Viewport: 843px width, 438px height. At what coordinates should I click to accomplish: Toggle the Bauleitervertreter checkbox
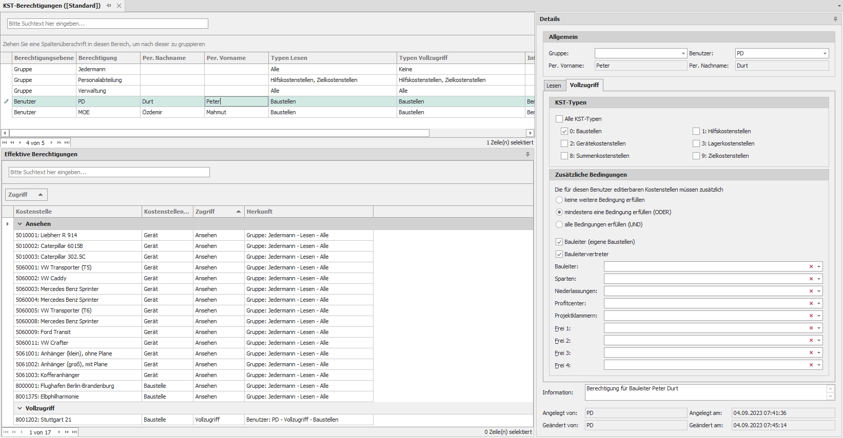point(559,254)
